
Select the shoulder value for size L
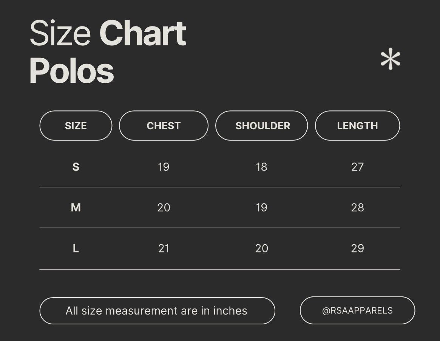pyautogui.click(x=261, y=248)
